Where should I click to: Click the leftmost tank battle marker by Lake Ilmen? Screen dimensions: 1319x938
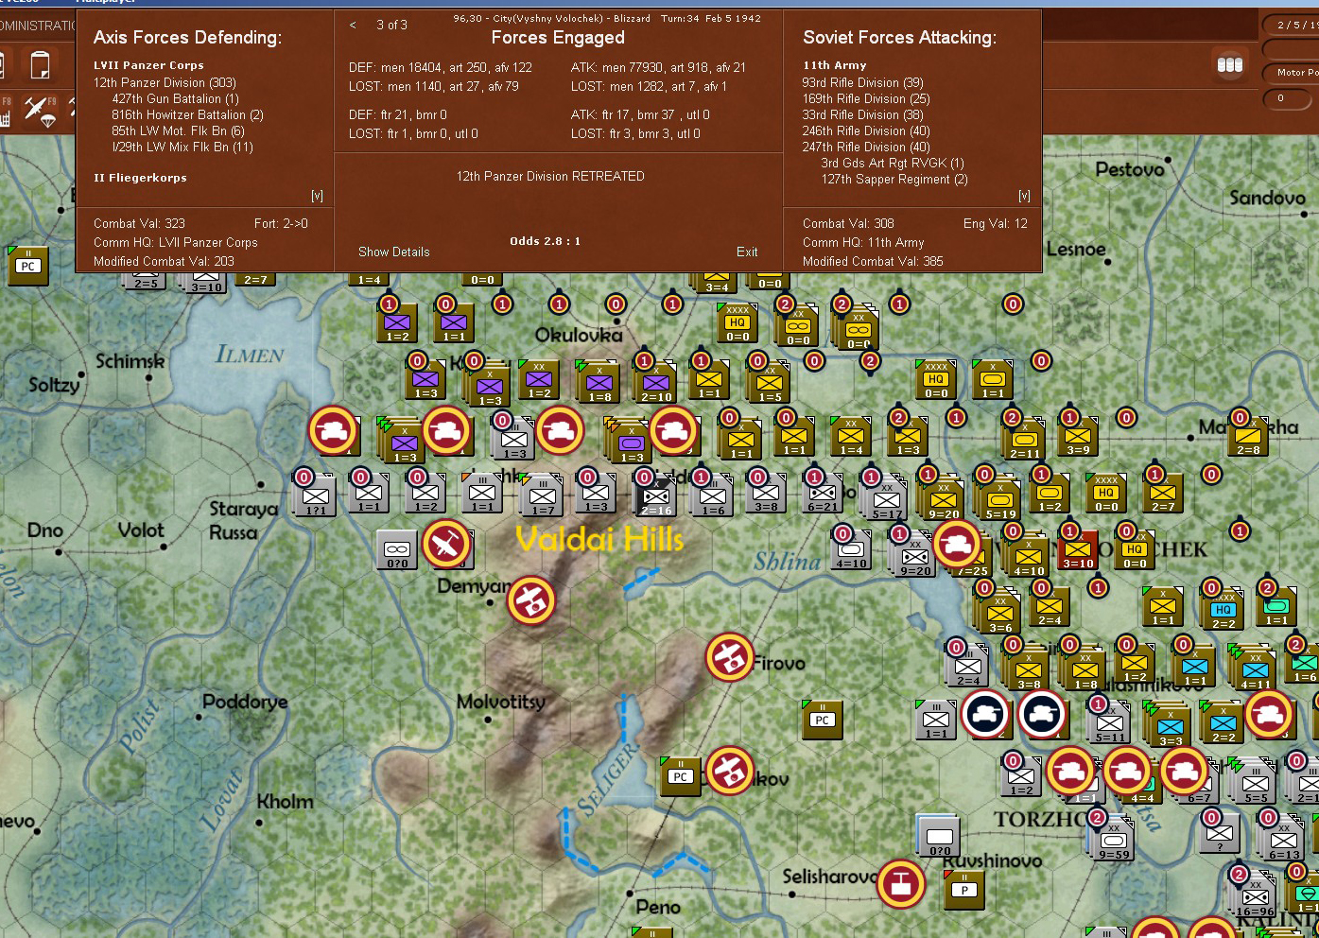333,430
